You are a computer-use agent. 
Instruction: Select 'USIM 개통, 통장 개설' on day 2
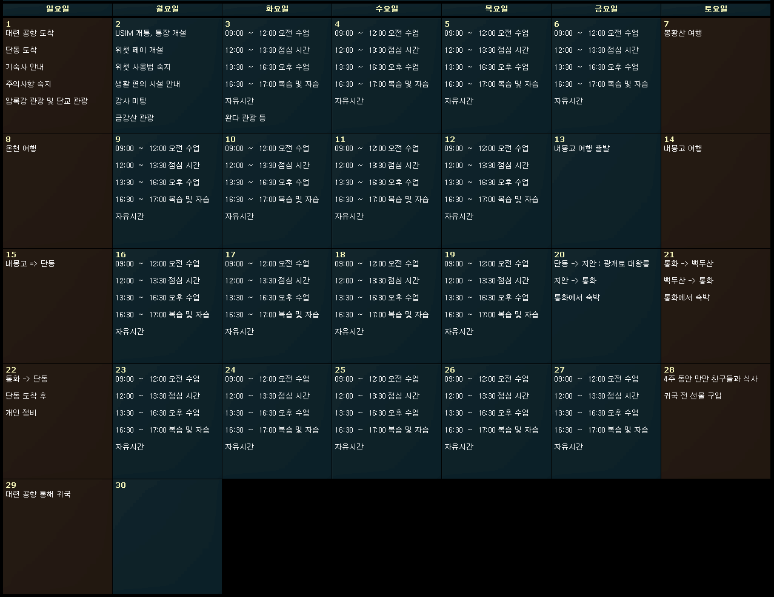(151, 33)
